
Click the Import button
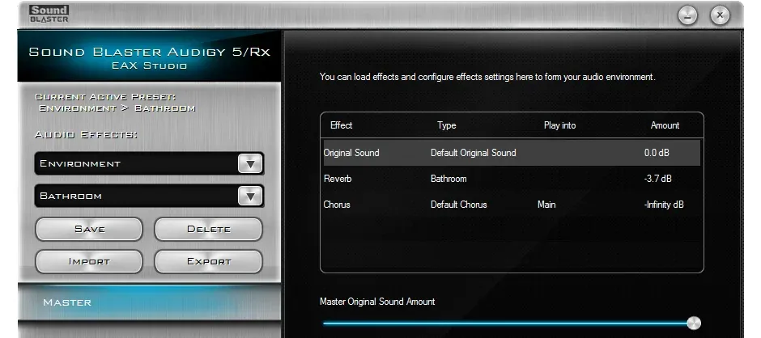click(x=89, y=261)
